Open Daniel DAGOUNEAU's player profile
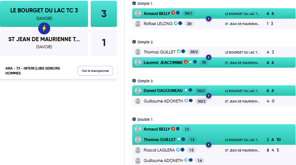 163,91
